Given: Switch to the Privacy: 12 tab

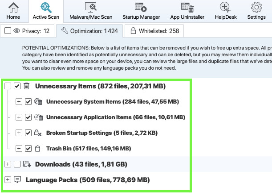Looking at the screenshot, I should click(27, 31).
